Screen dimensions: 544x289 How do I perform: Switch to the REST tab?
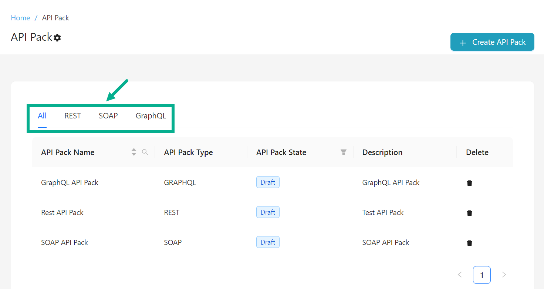pyautogui.click(x=72, y=116)
